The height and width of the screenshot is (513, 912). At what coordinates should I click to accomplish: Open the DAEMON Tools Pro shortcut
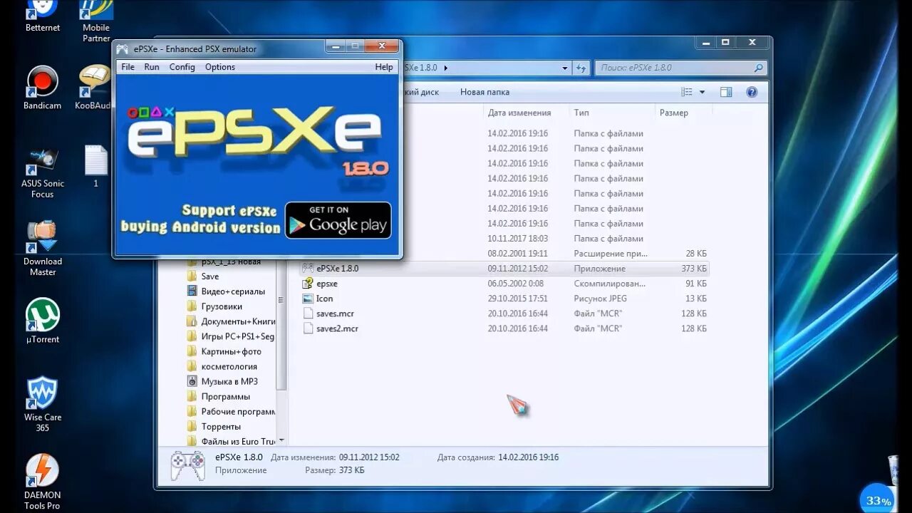tap(43, 482)
